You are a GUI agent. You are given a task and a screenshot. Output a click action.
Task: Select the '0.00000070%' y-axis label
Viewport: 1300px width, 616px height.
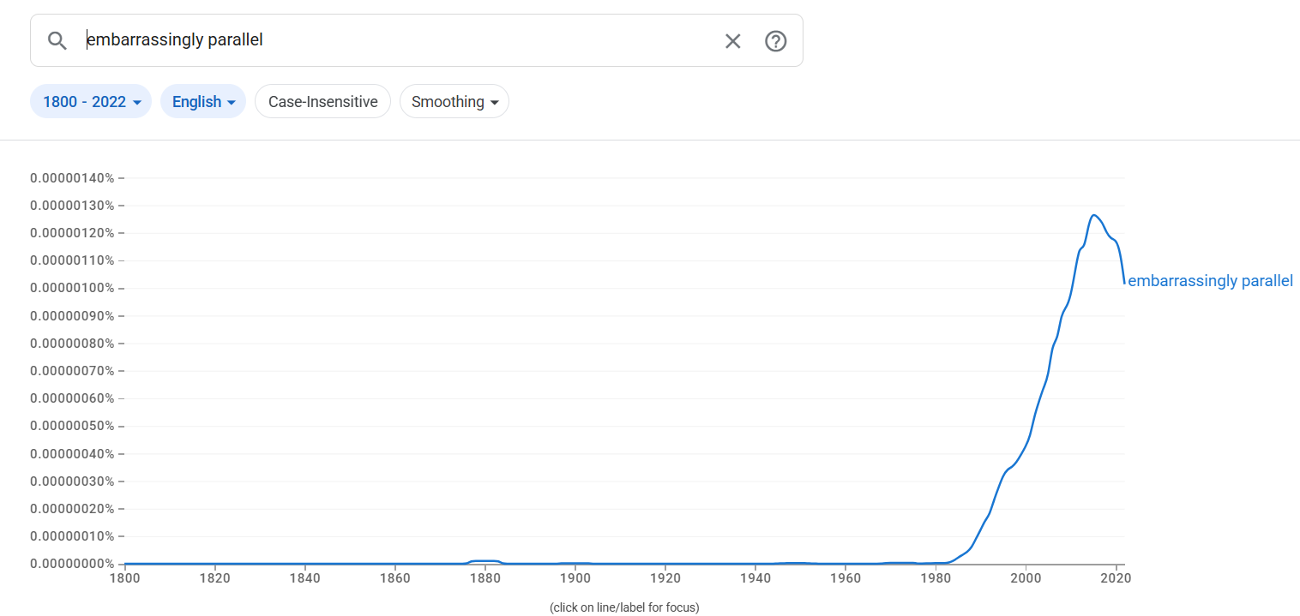tap(72, 371)
